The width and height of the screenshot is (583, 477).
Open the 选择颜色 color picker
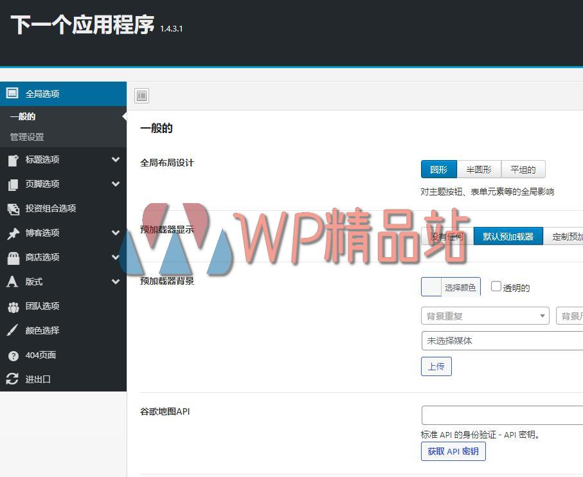pos(462,287)
